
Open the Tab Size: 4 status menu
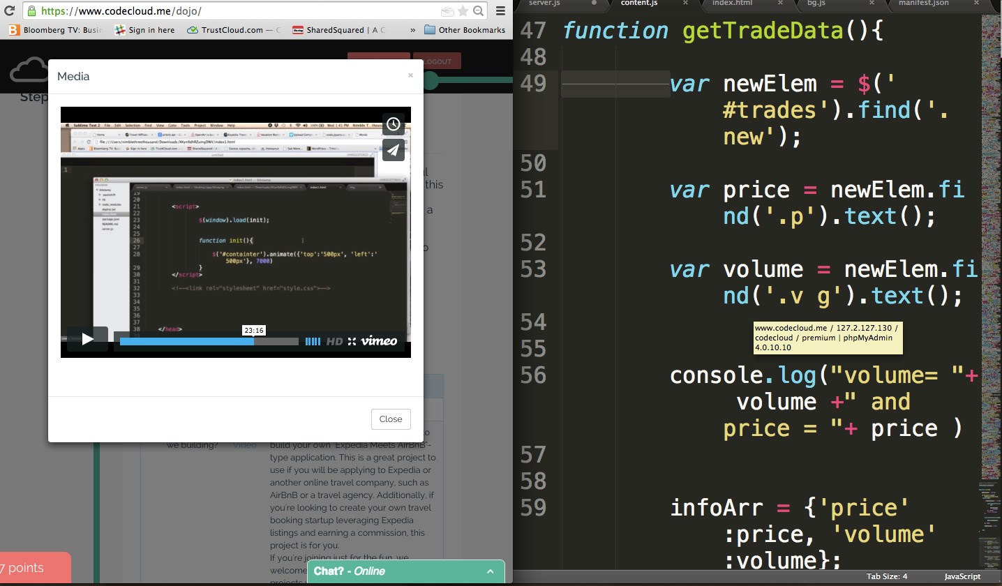click(x=887, y=576)
